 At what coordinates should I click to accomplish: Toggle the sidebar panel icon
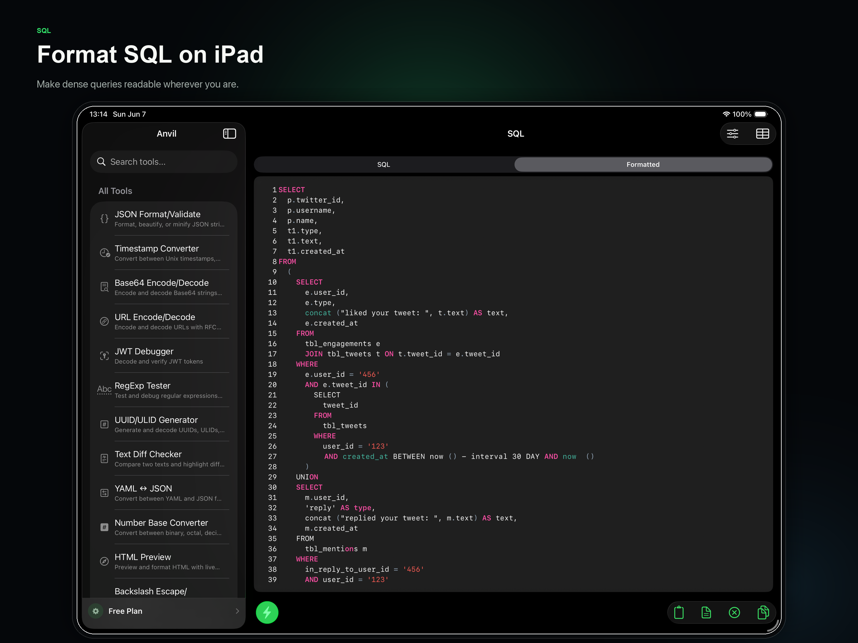[229, 134]
